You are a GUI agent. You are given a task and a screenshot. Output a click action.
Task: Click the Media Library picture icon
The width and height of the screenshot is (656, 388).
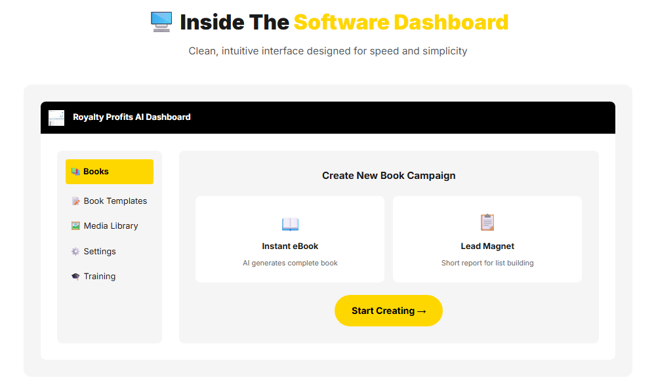pos(75,226)
